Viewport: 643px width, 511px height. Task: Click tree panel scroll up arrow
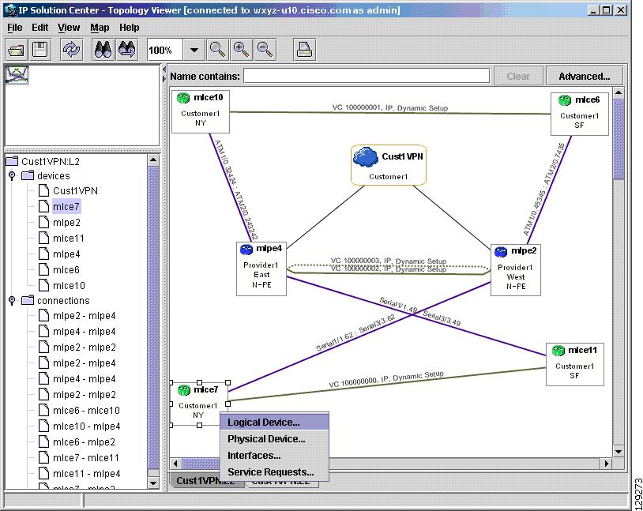(x=153, y=160)
